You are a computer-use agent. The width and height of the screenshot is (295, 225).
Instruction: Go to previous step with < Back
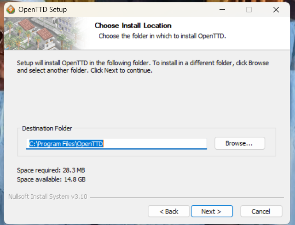click(x=169, y=211)
